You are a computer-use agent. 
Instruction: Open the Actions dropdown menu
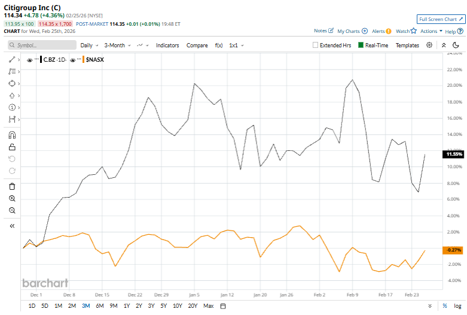[431, 31]
